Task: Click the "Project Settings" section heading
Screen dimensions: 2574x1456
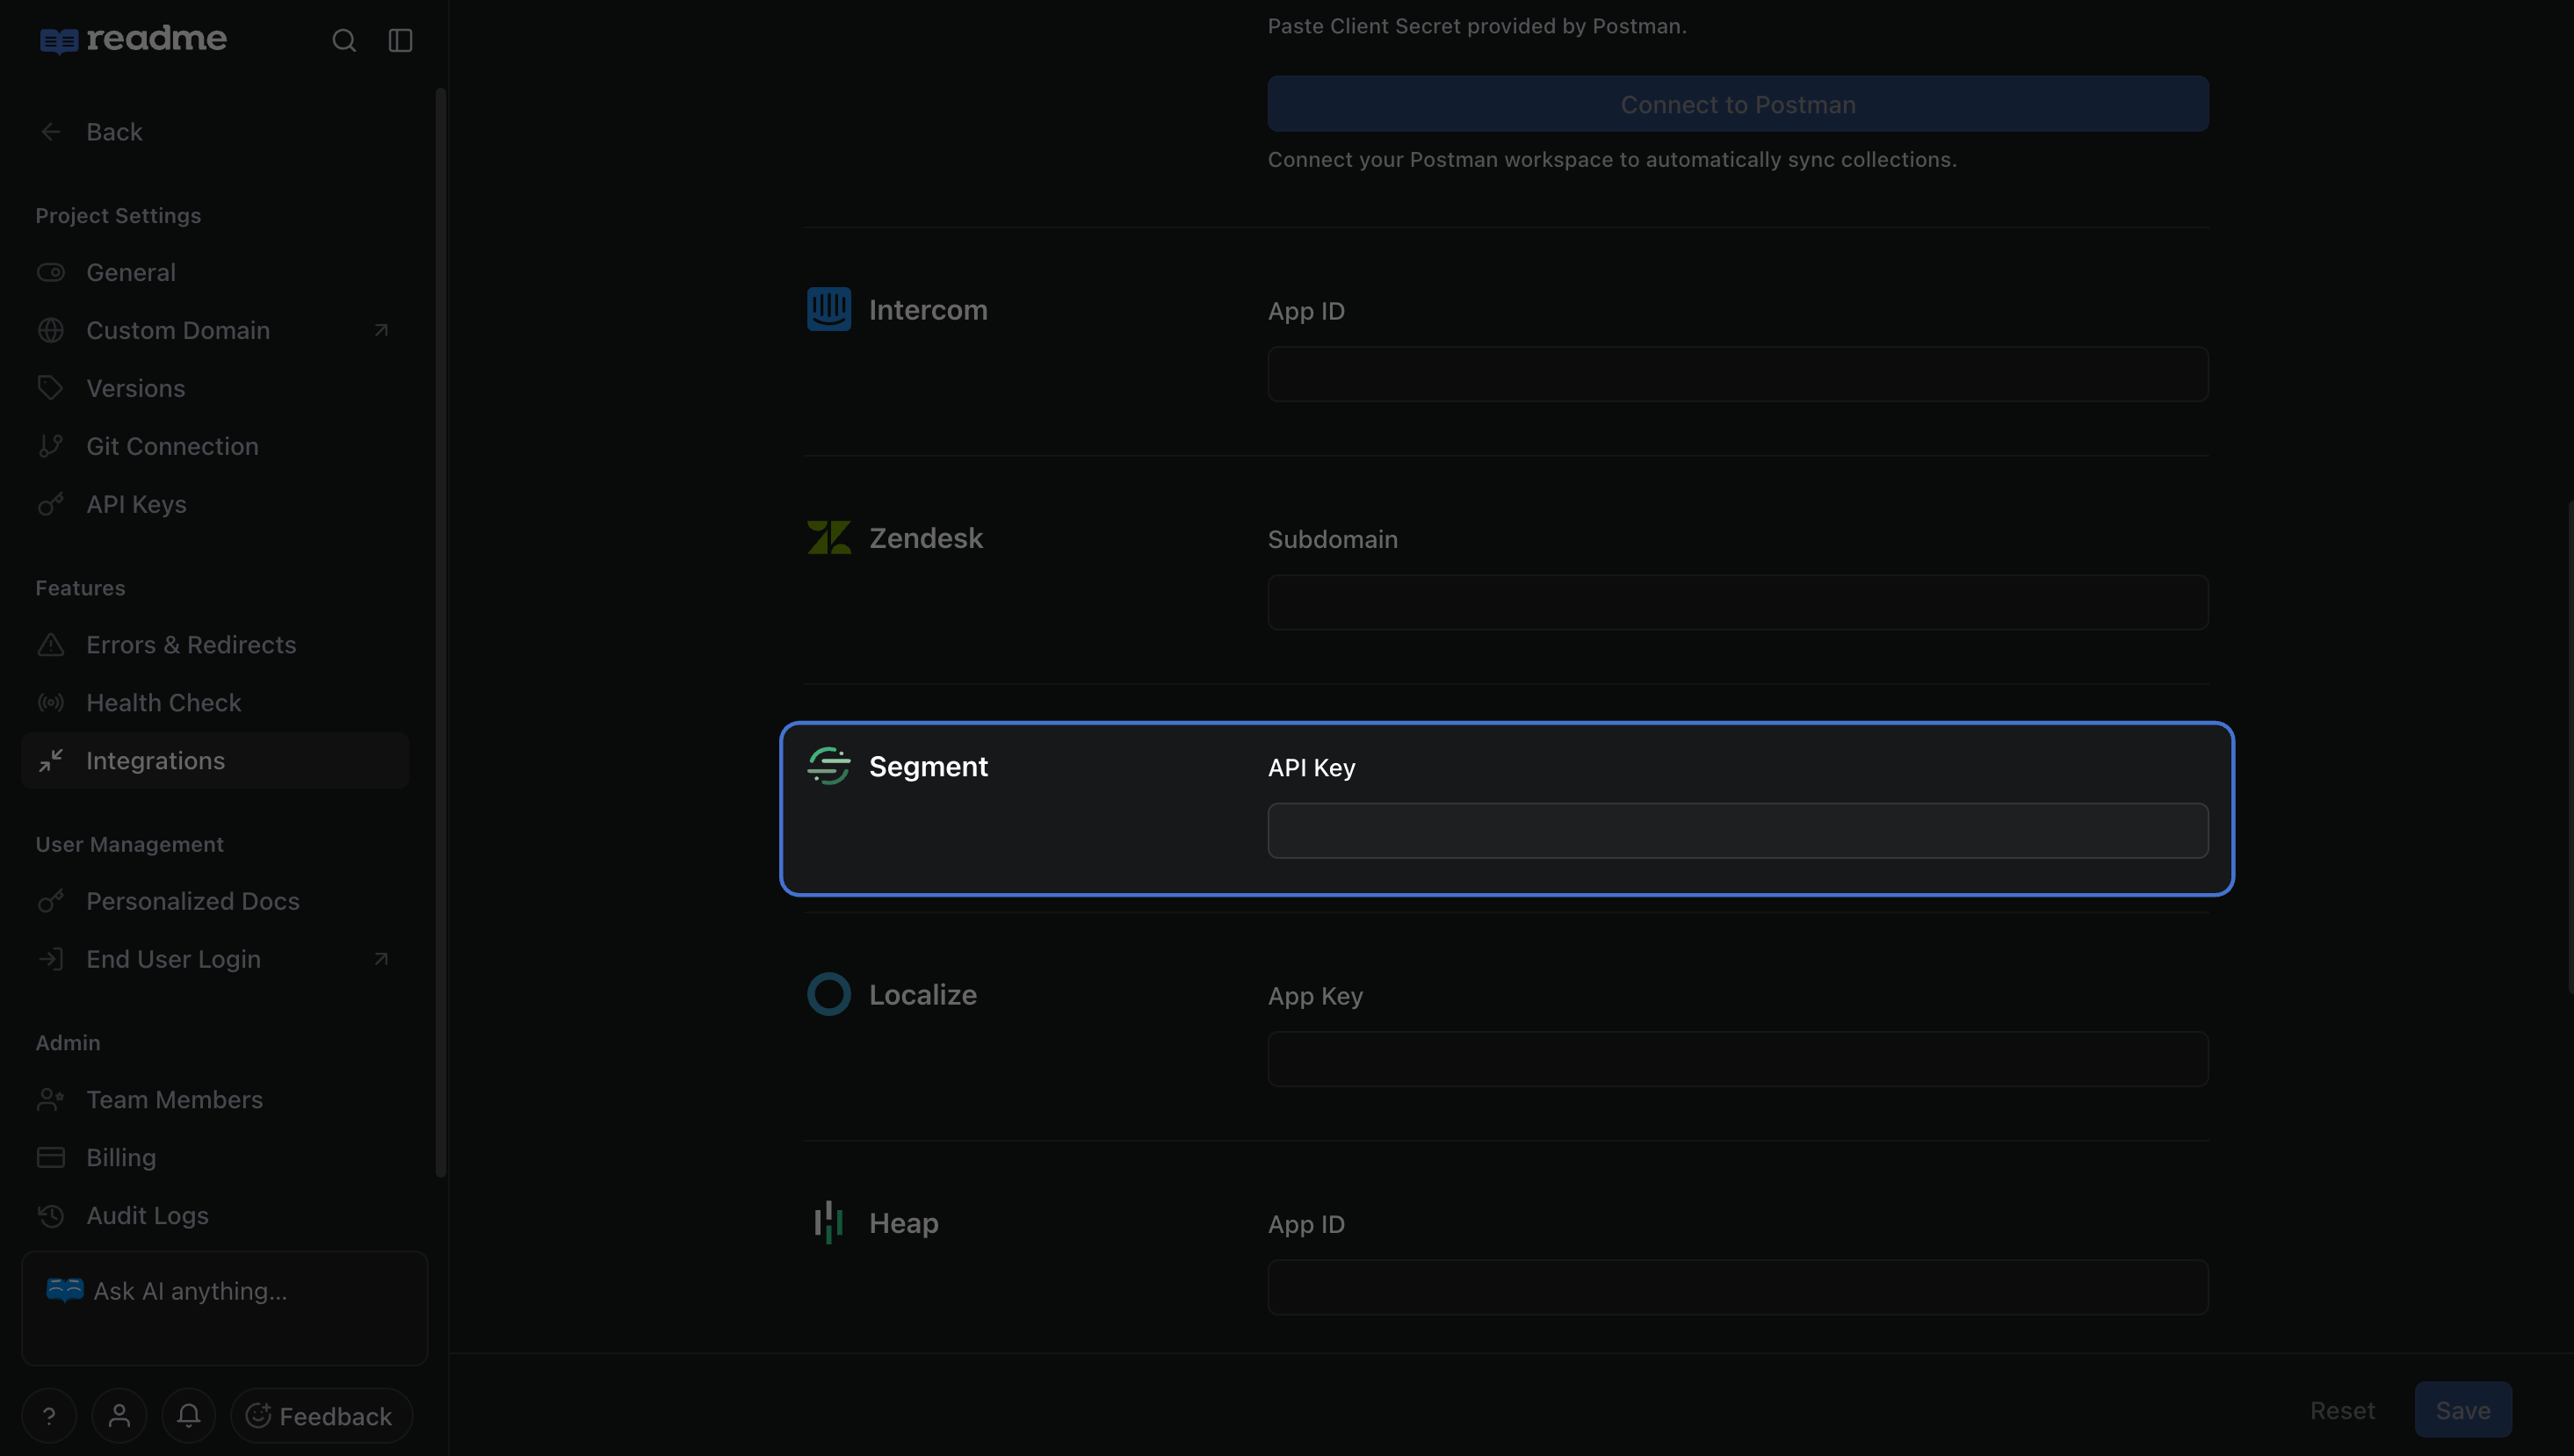Action: pos(118,216)
